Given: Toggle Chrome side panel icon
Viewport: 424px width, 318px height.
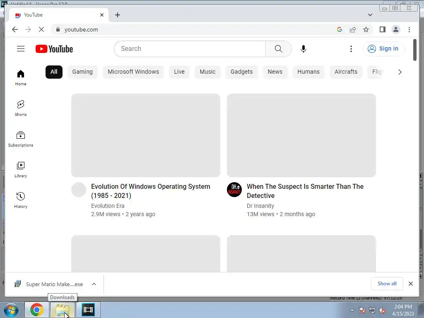Looking at the screenshot, I should point(382,29).
